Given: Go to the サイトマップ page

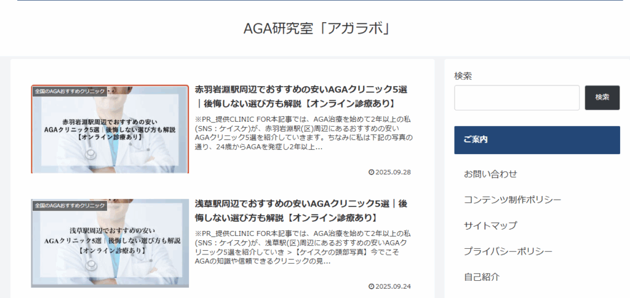Looking at the screenshot, I should 490,225.
